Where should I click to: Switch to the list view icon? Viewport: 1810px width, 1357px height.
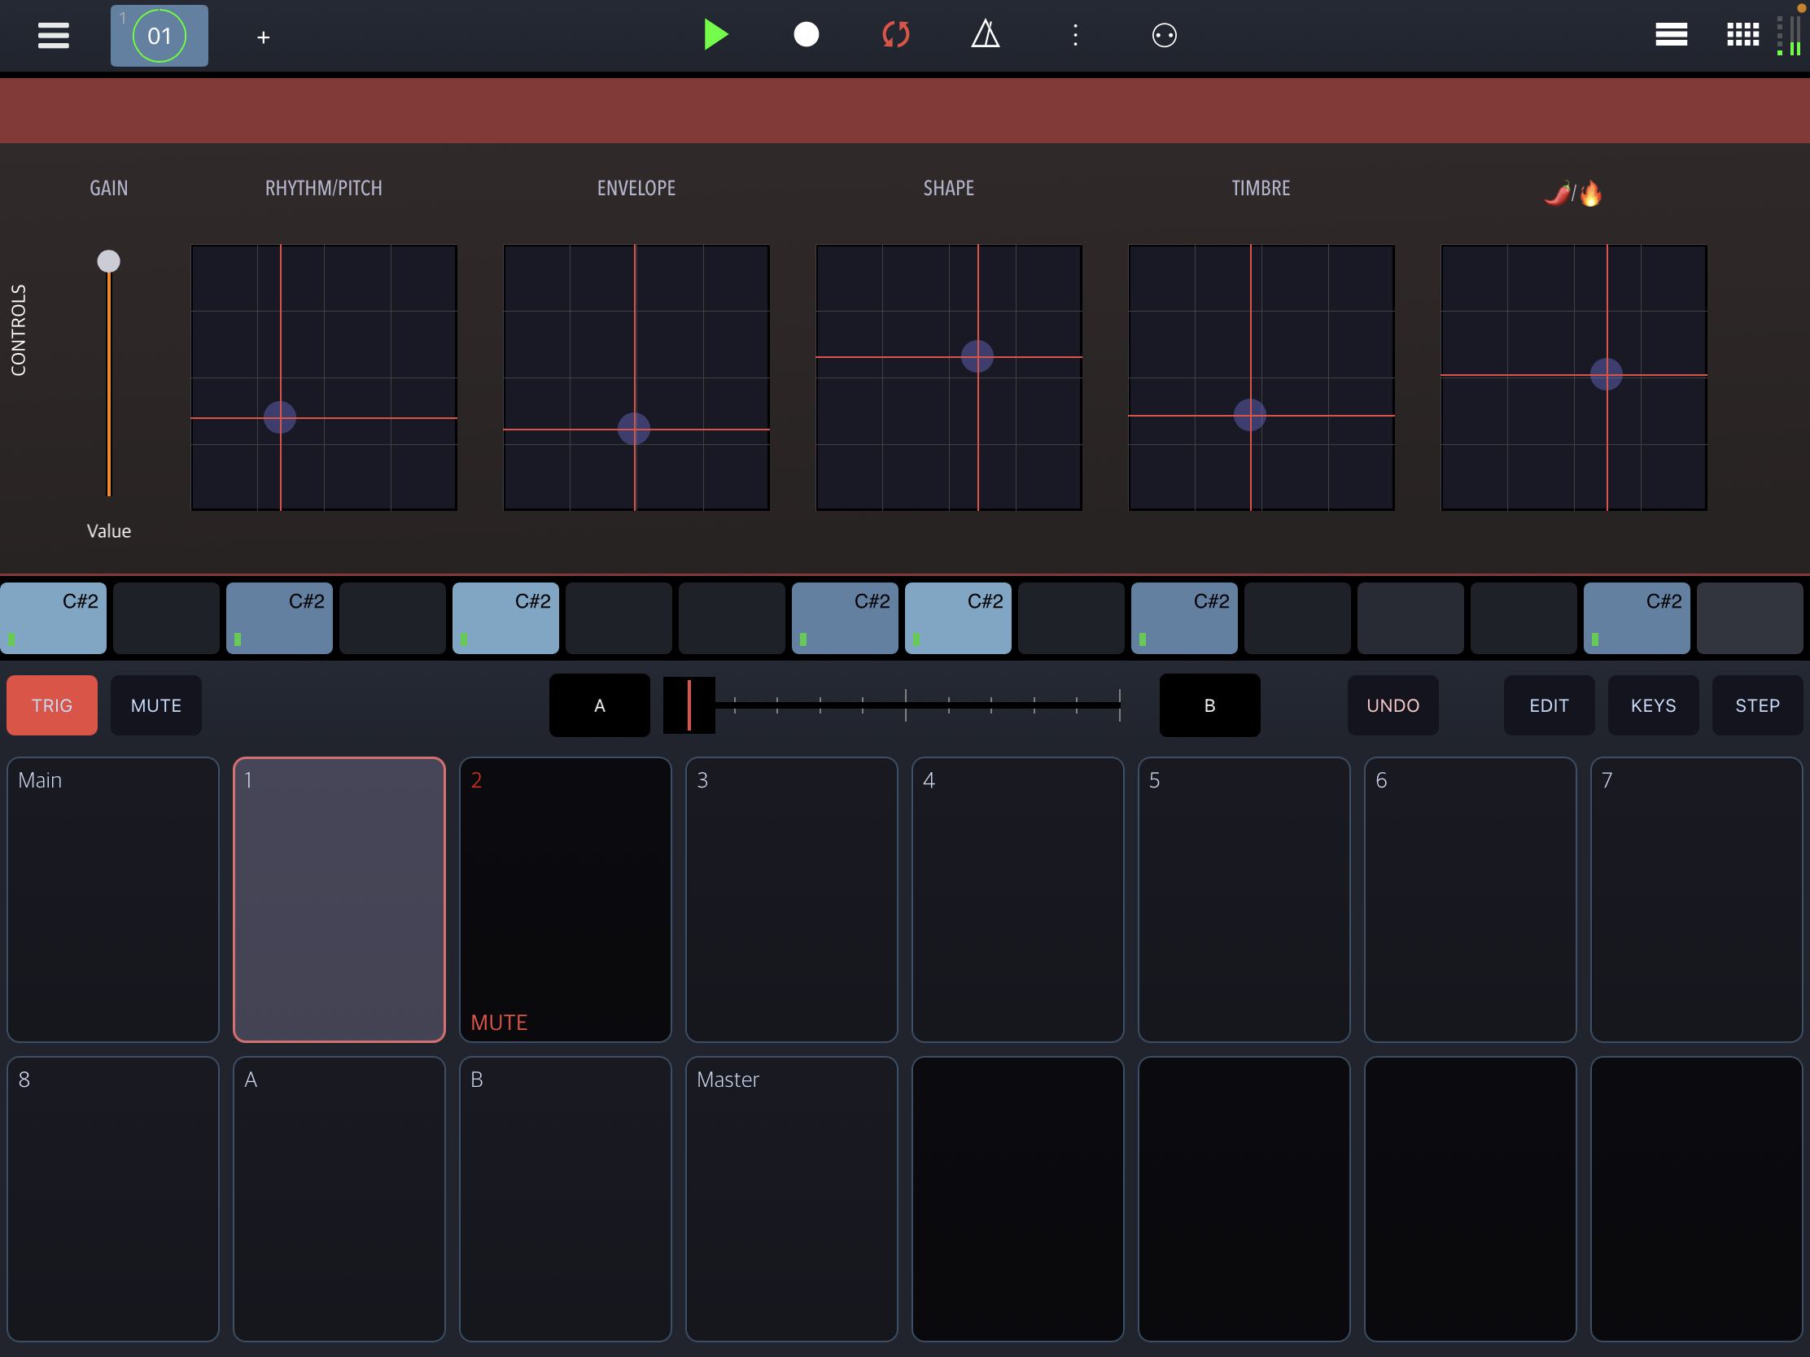[1671, 35]
